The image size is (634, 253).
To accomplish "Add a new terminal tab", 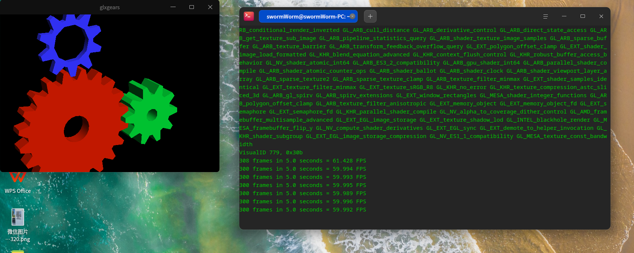I will click(370, 16).
